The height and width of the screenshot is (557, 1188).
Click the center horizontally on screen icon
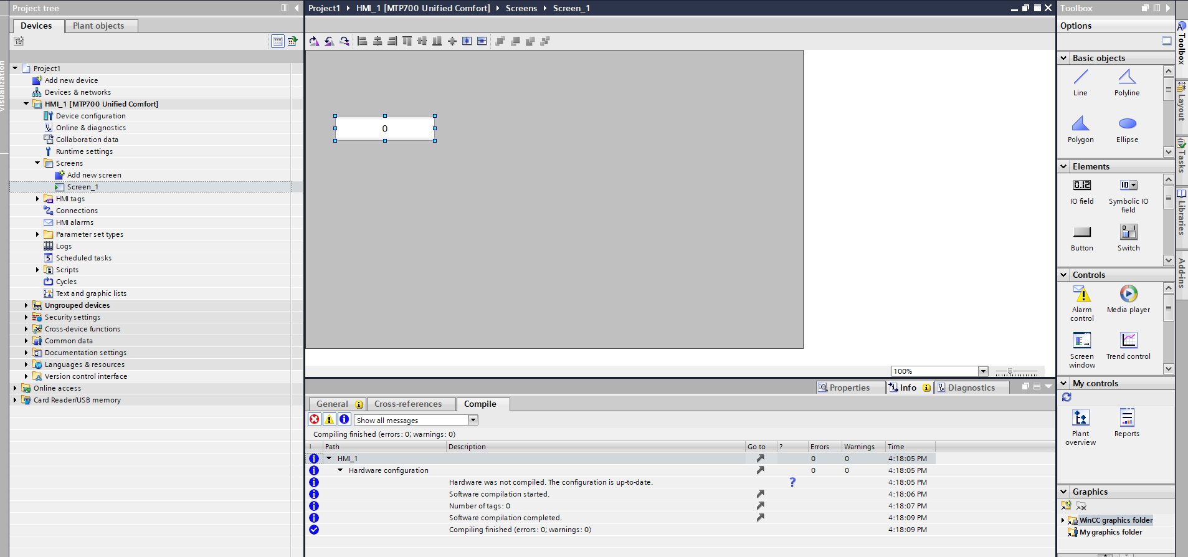point(467,41)
